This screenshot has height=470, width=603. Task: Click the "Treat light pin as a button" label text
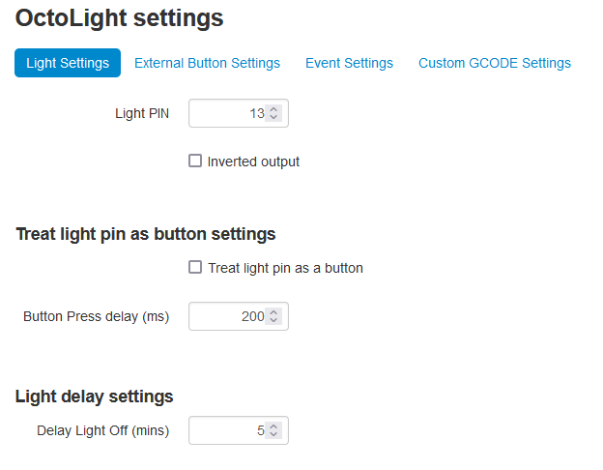tap(285, 268)
